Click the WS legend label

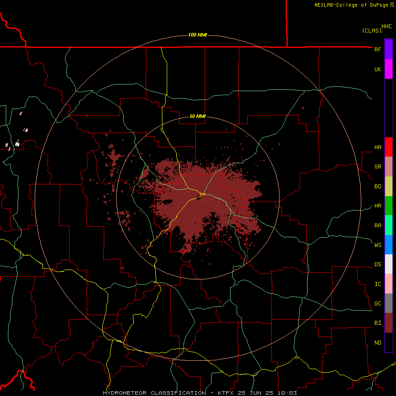click(x=378, y=245)
